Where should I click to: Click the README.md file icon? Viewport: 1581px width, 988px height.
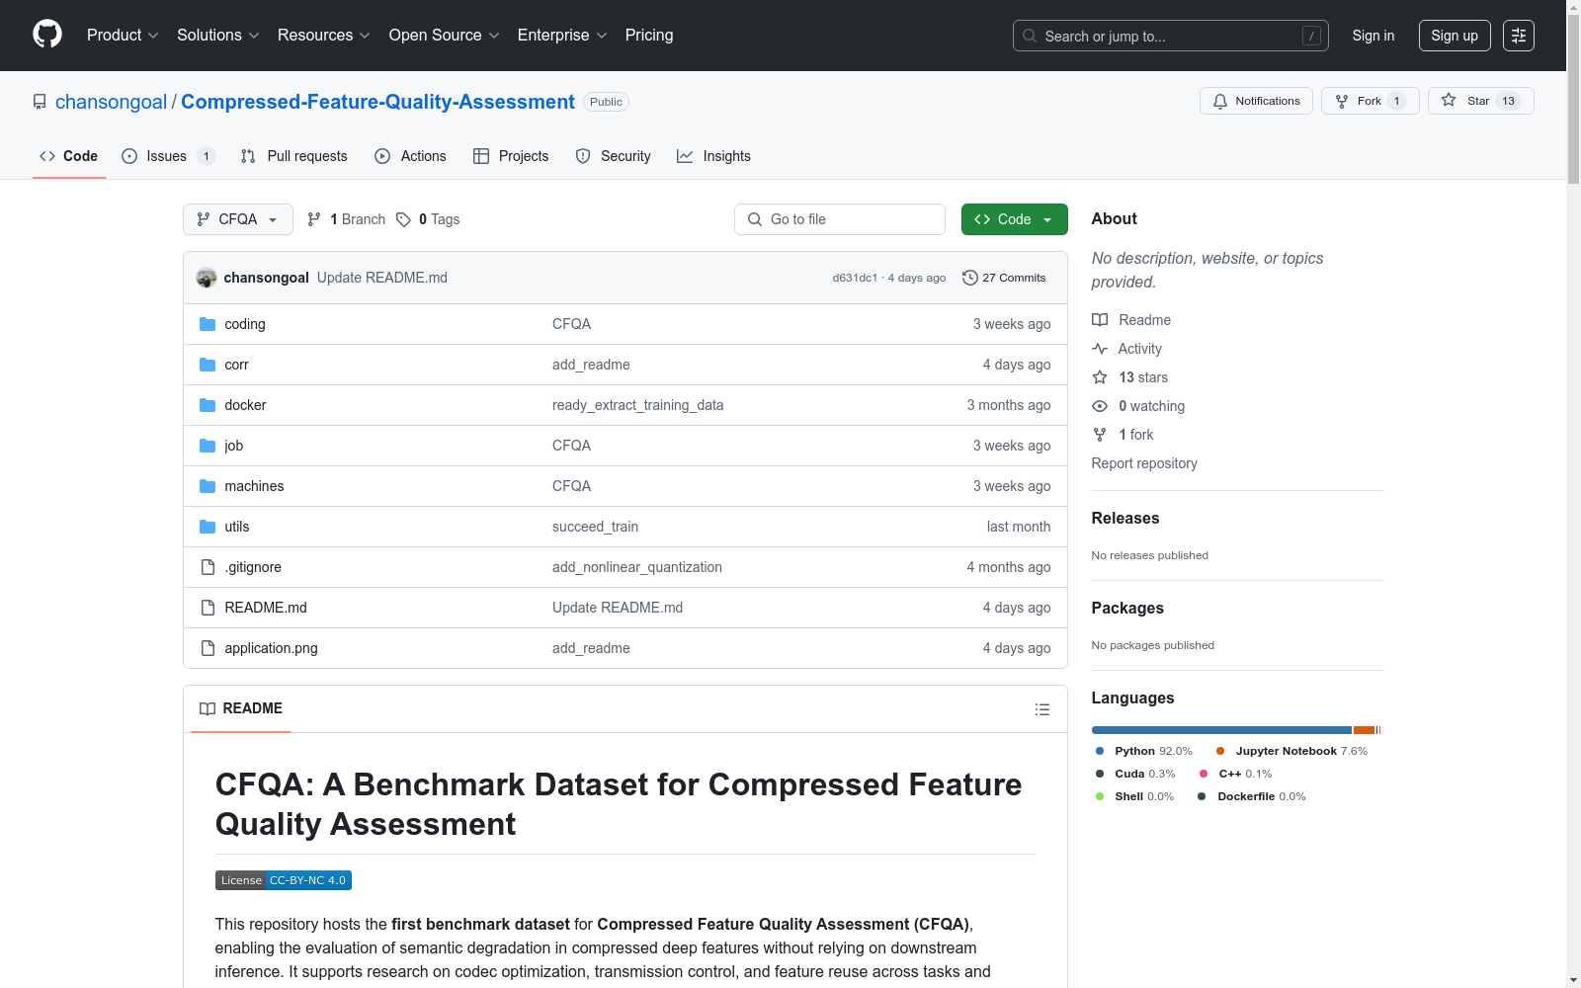208,608
